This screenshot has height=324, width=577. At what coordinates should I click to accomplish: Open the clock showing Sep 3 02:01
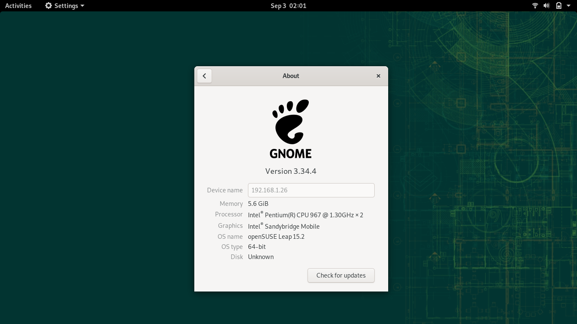pos(288,5)
